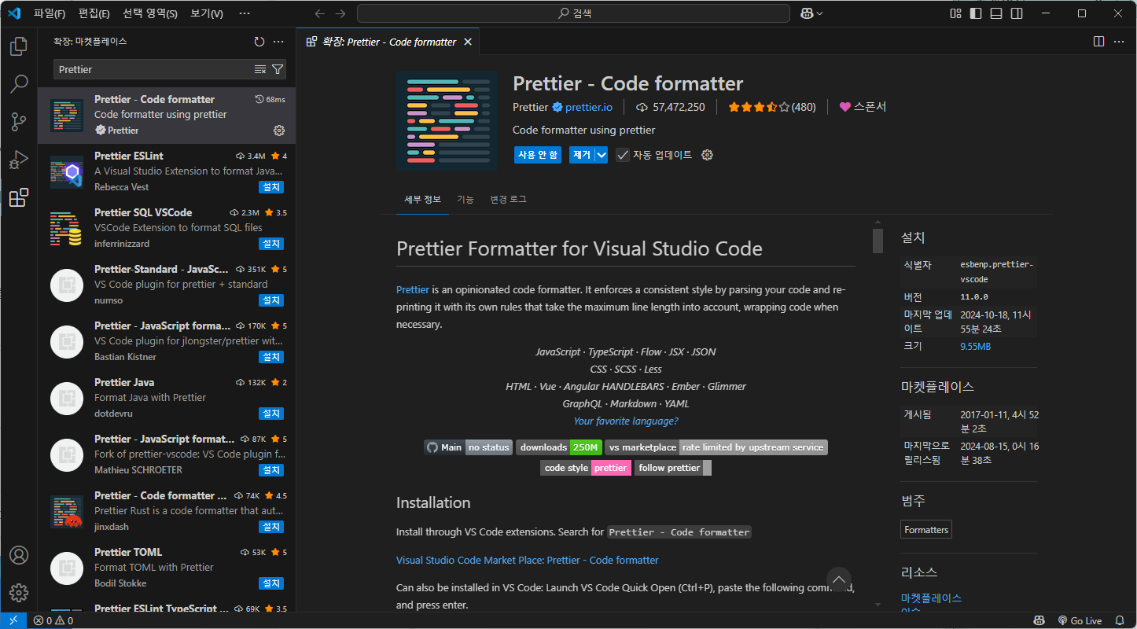Click the 9.55MB size link
Image resolution: width=1137 pixels, height=629 pixels.
pos(975,346)
